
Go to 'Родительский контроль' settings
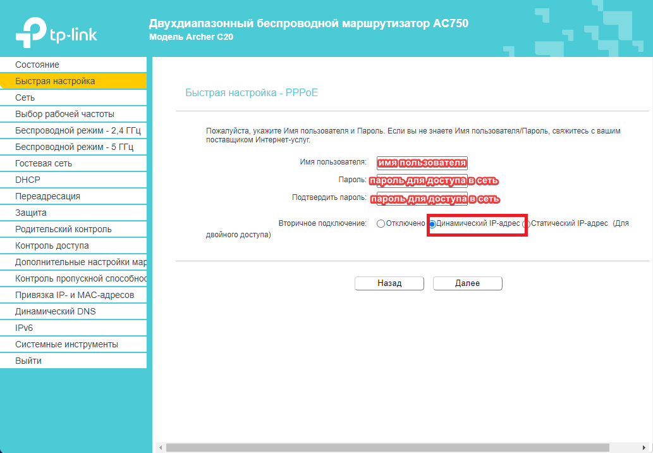click(63, 229)
